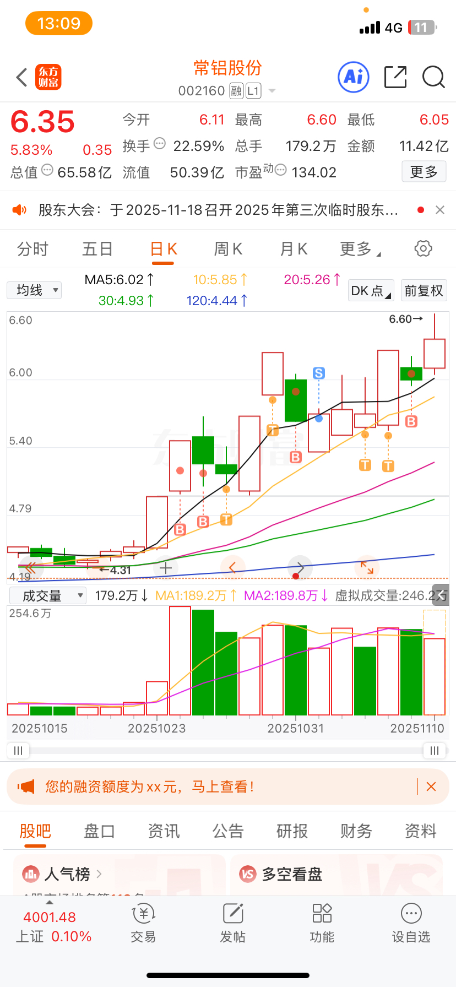The height and width of the screenshot is (987, 456).
Task: Tap the L1 level badge
Action: click(253, 91)
